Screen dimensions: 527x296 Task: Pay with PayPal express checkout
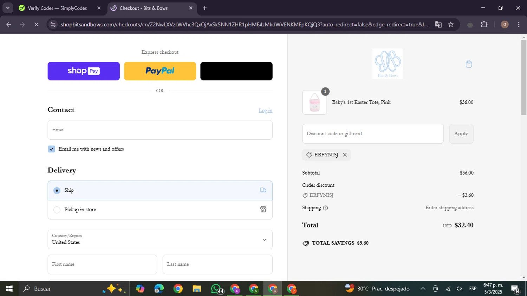[160, 71]
